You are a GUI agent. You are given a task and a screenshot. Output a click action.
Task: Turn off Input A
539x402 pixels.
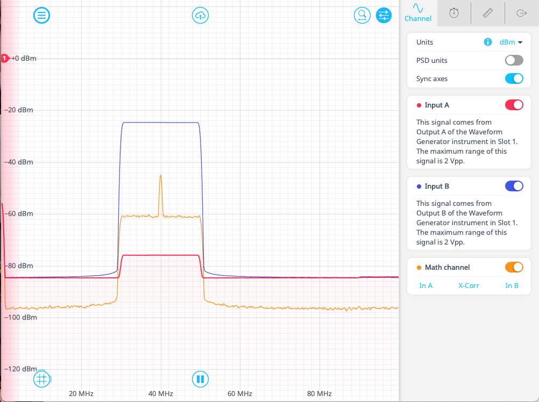click(x=514, y=105)
